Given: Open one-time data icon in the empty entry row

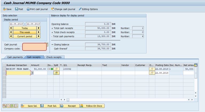Looking at the screenshot, I should coord(152,73).
